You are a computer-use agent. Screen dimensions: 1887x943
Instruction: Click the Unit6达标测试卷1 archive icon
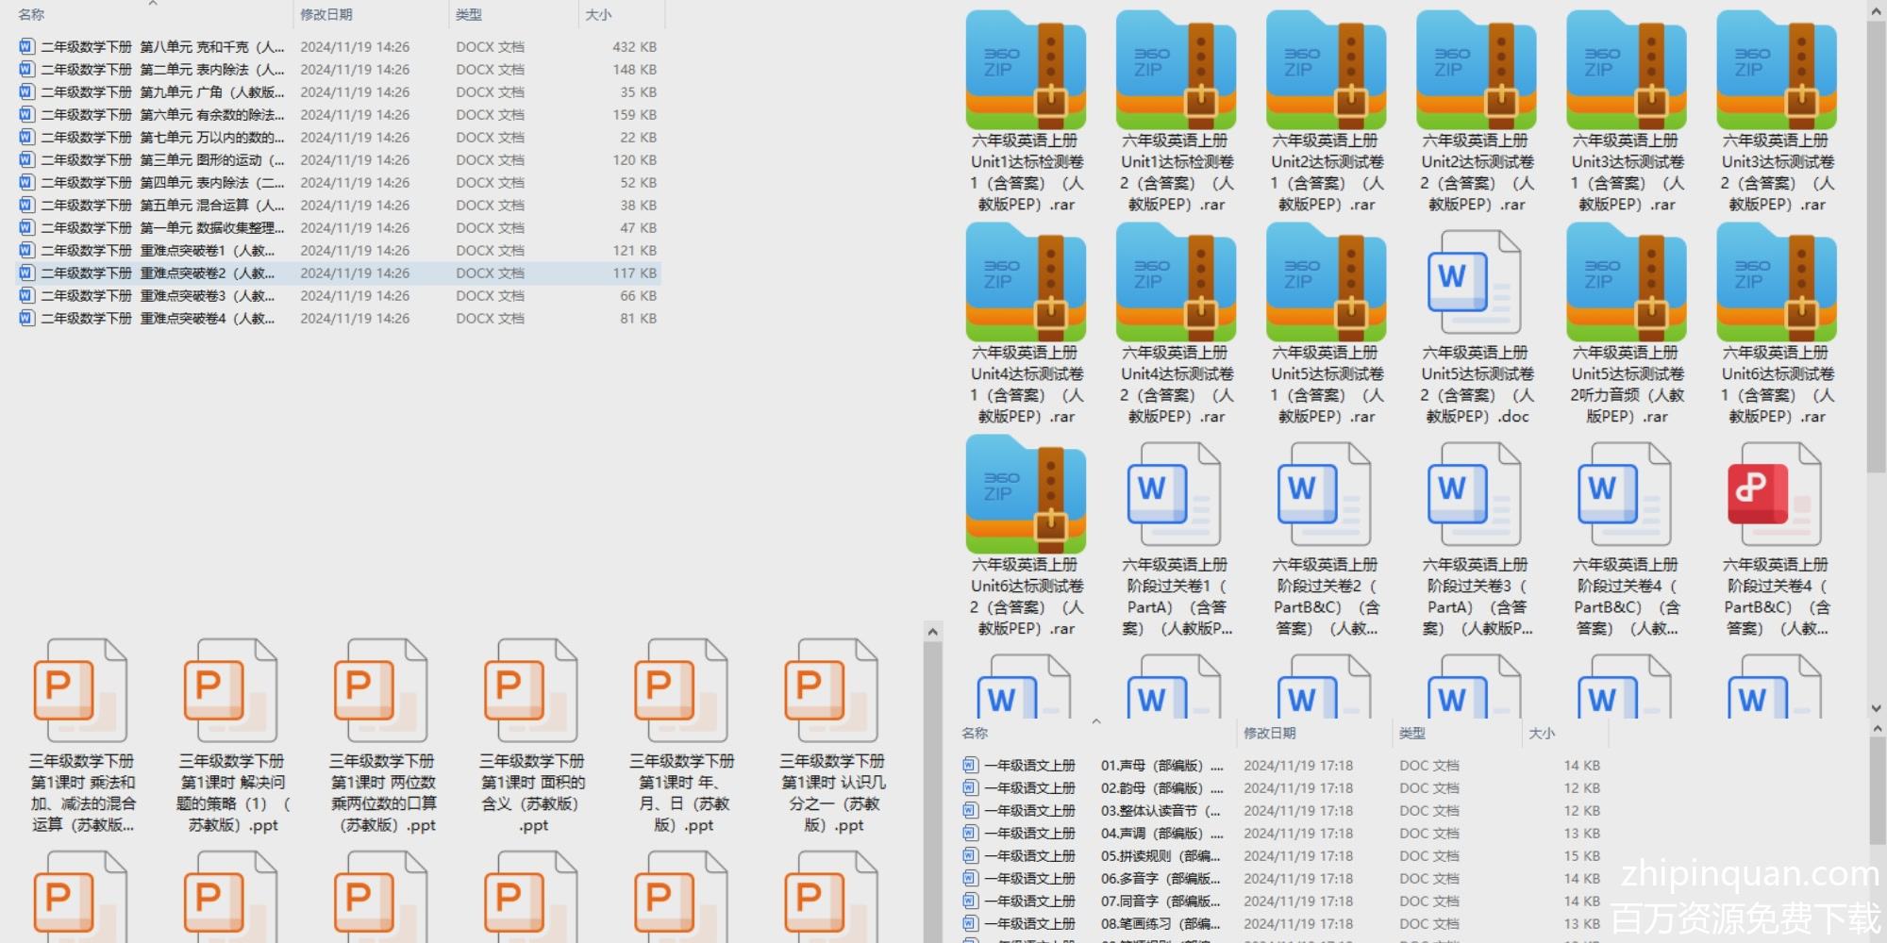pos(1777,283)
